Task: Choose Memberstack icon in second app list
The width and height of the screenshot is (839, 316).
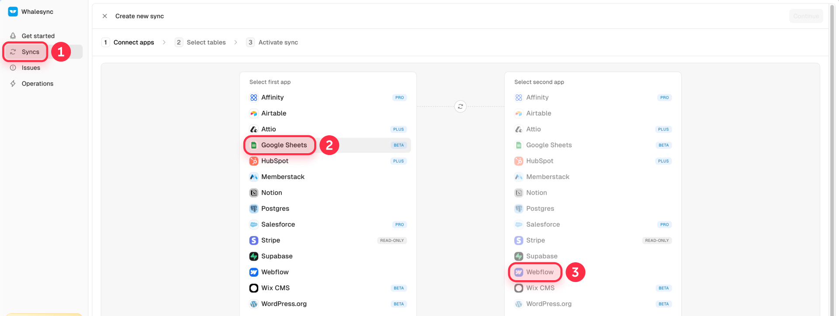Action: point(519,177)
